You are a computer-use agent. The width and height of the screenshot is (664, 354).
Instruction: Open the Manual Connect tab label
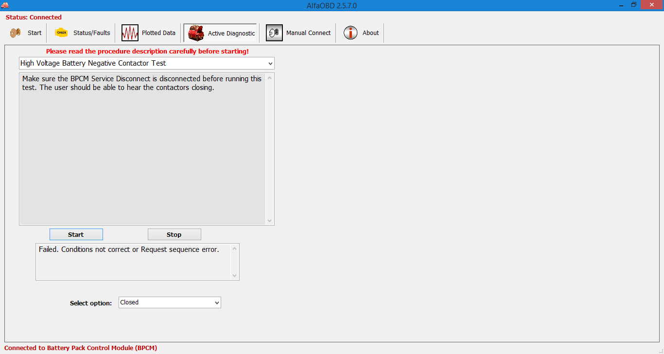tap(308, 33)
